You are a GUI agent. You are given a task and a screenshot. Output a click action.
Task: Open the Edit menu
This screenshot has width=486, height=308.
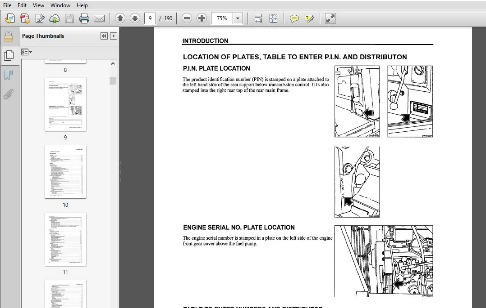coord(22,5)
